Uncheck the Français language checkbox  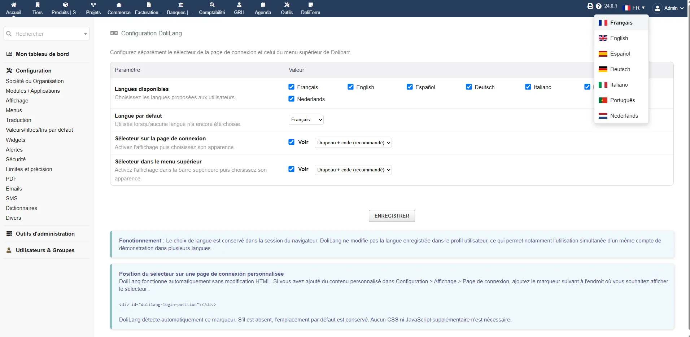(292, 87)
